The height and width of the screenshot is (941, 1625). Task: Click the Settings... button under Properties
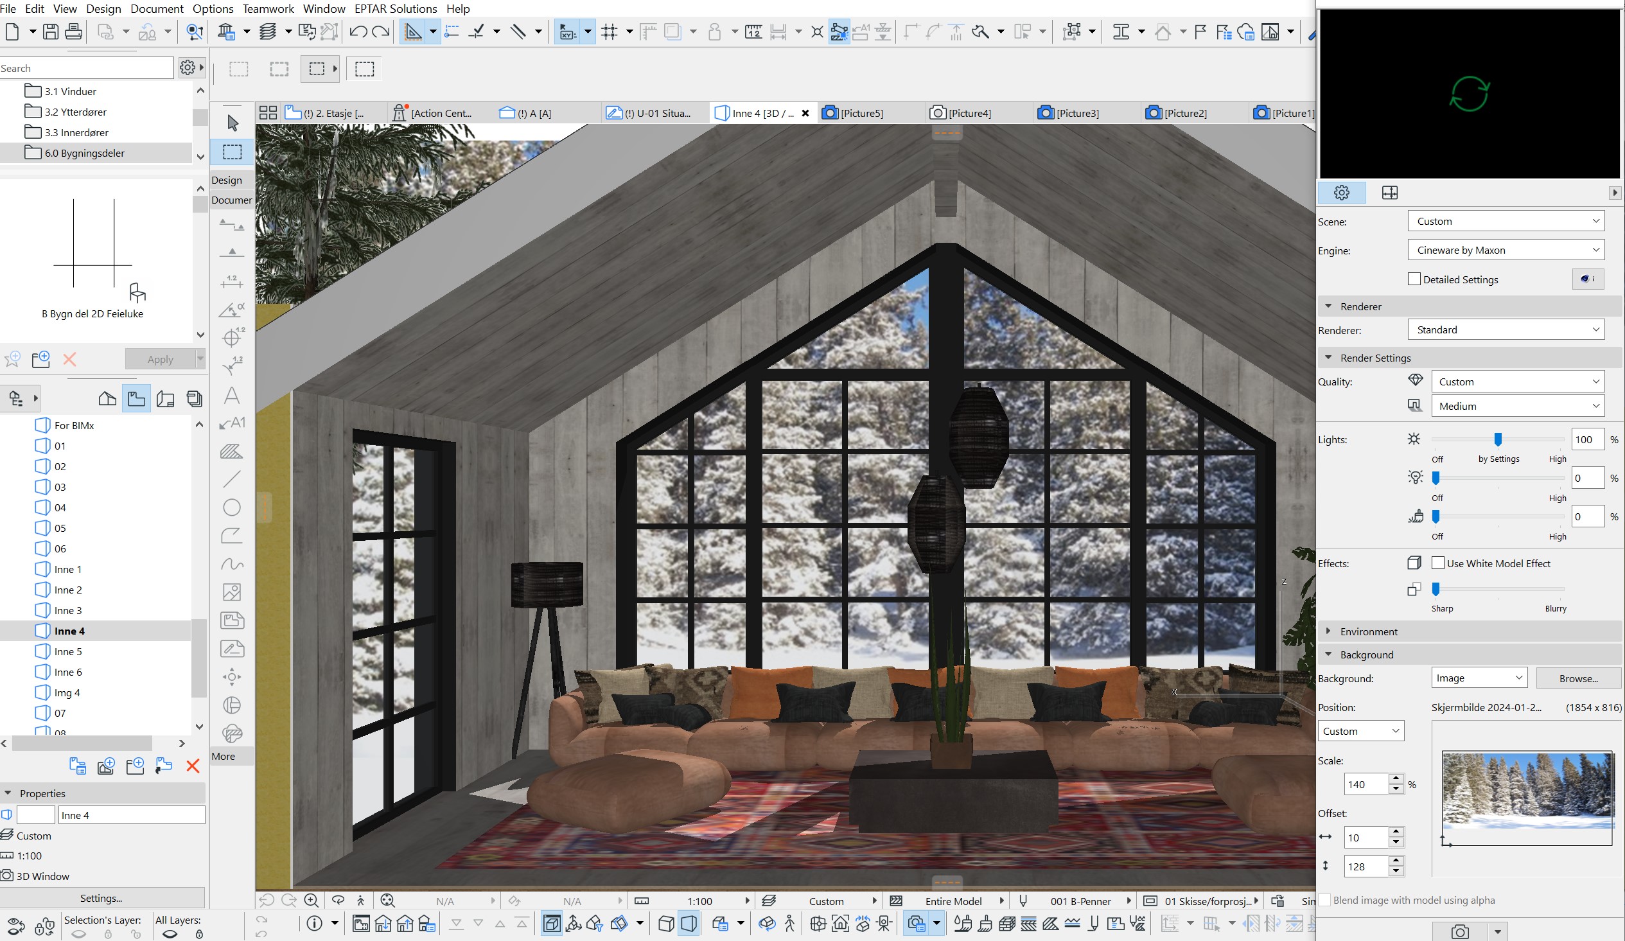tap(101, 898)
